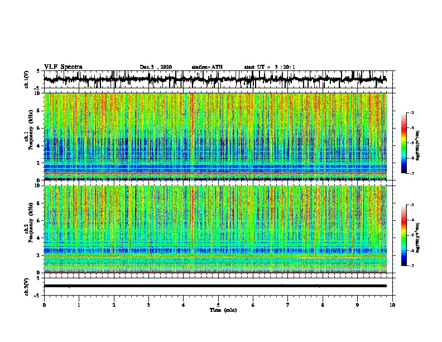This screenshot has height=342, width=442.
Task: Click the "station=ATH" header label
Action: coord(207,67)
